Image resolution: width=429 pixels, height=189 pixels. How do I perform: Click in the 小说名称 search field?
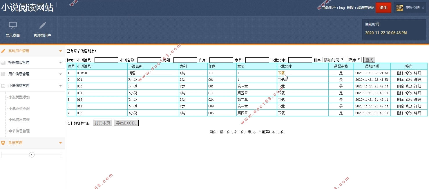(x=149, y=60)
